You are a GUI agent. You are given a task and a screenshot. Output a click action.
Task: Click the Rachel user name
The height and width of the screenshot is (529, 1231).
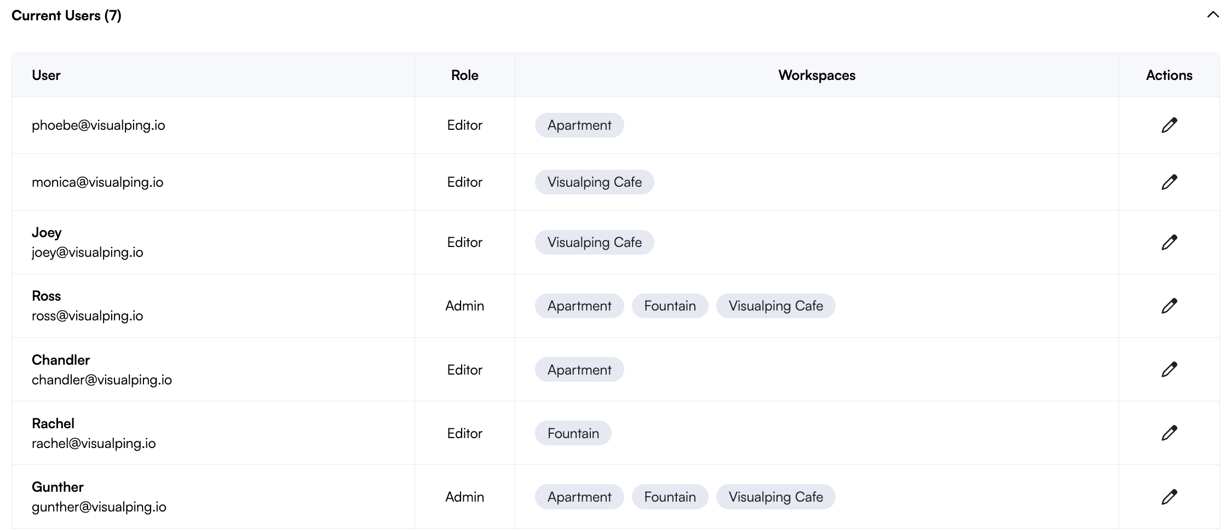point(53,423)
